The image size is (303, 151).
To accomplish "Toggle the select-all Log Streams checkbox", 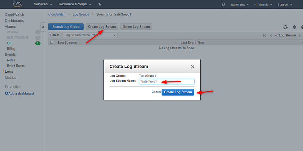I will point(52,42).
